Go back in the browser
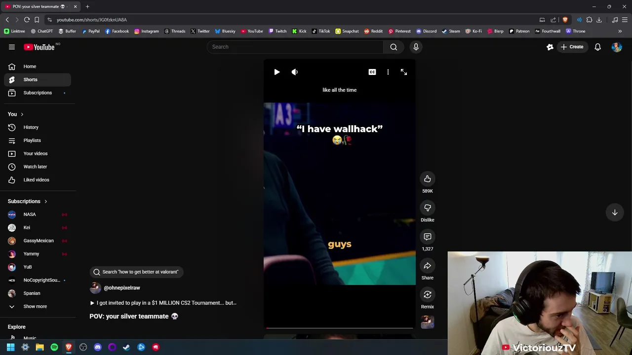 [x=7, y=20]
